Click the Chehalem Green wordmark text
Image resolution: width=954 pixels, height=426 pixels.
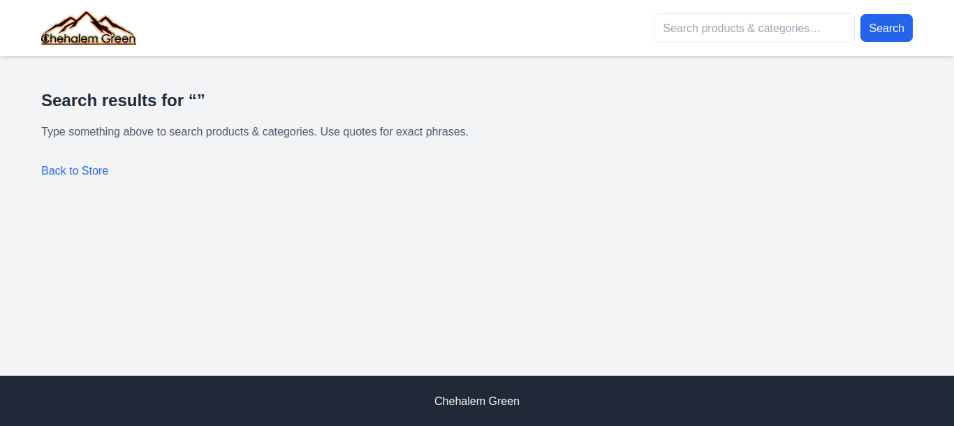(88, 40)
